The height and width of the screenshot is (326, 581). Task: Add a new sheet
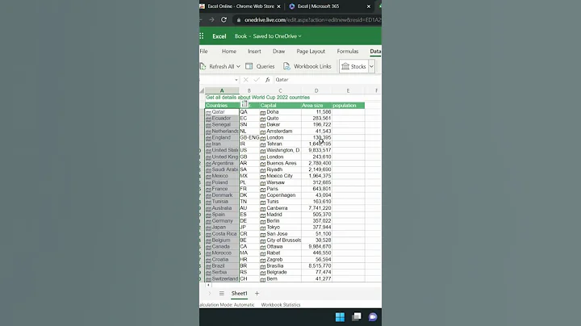tap(257, 294)
